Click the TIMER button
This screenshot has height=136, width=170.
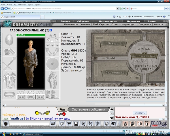154,126
